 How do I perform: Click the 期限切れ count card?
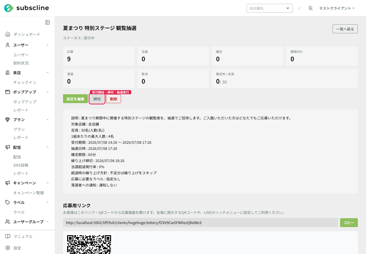point(322,56)
